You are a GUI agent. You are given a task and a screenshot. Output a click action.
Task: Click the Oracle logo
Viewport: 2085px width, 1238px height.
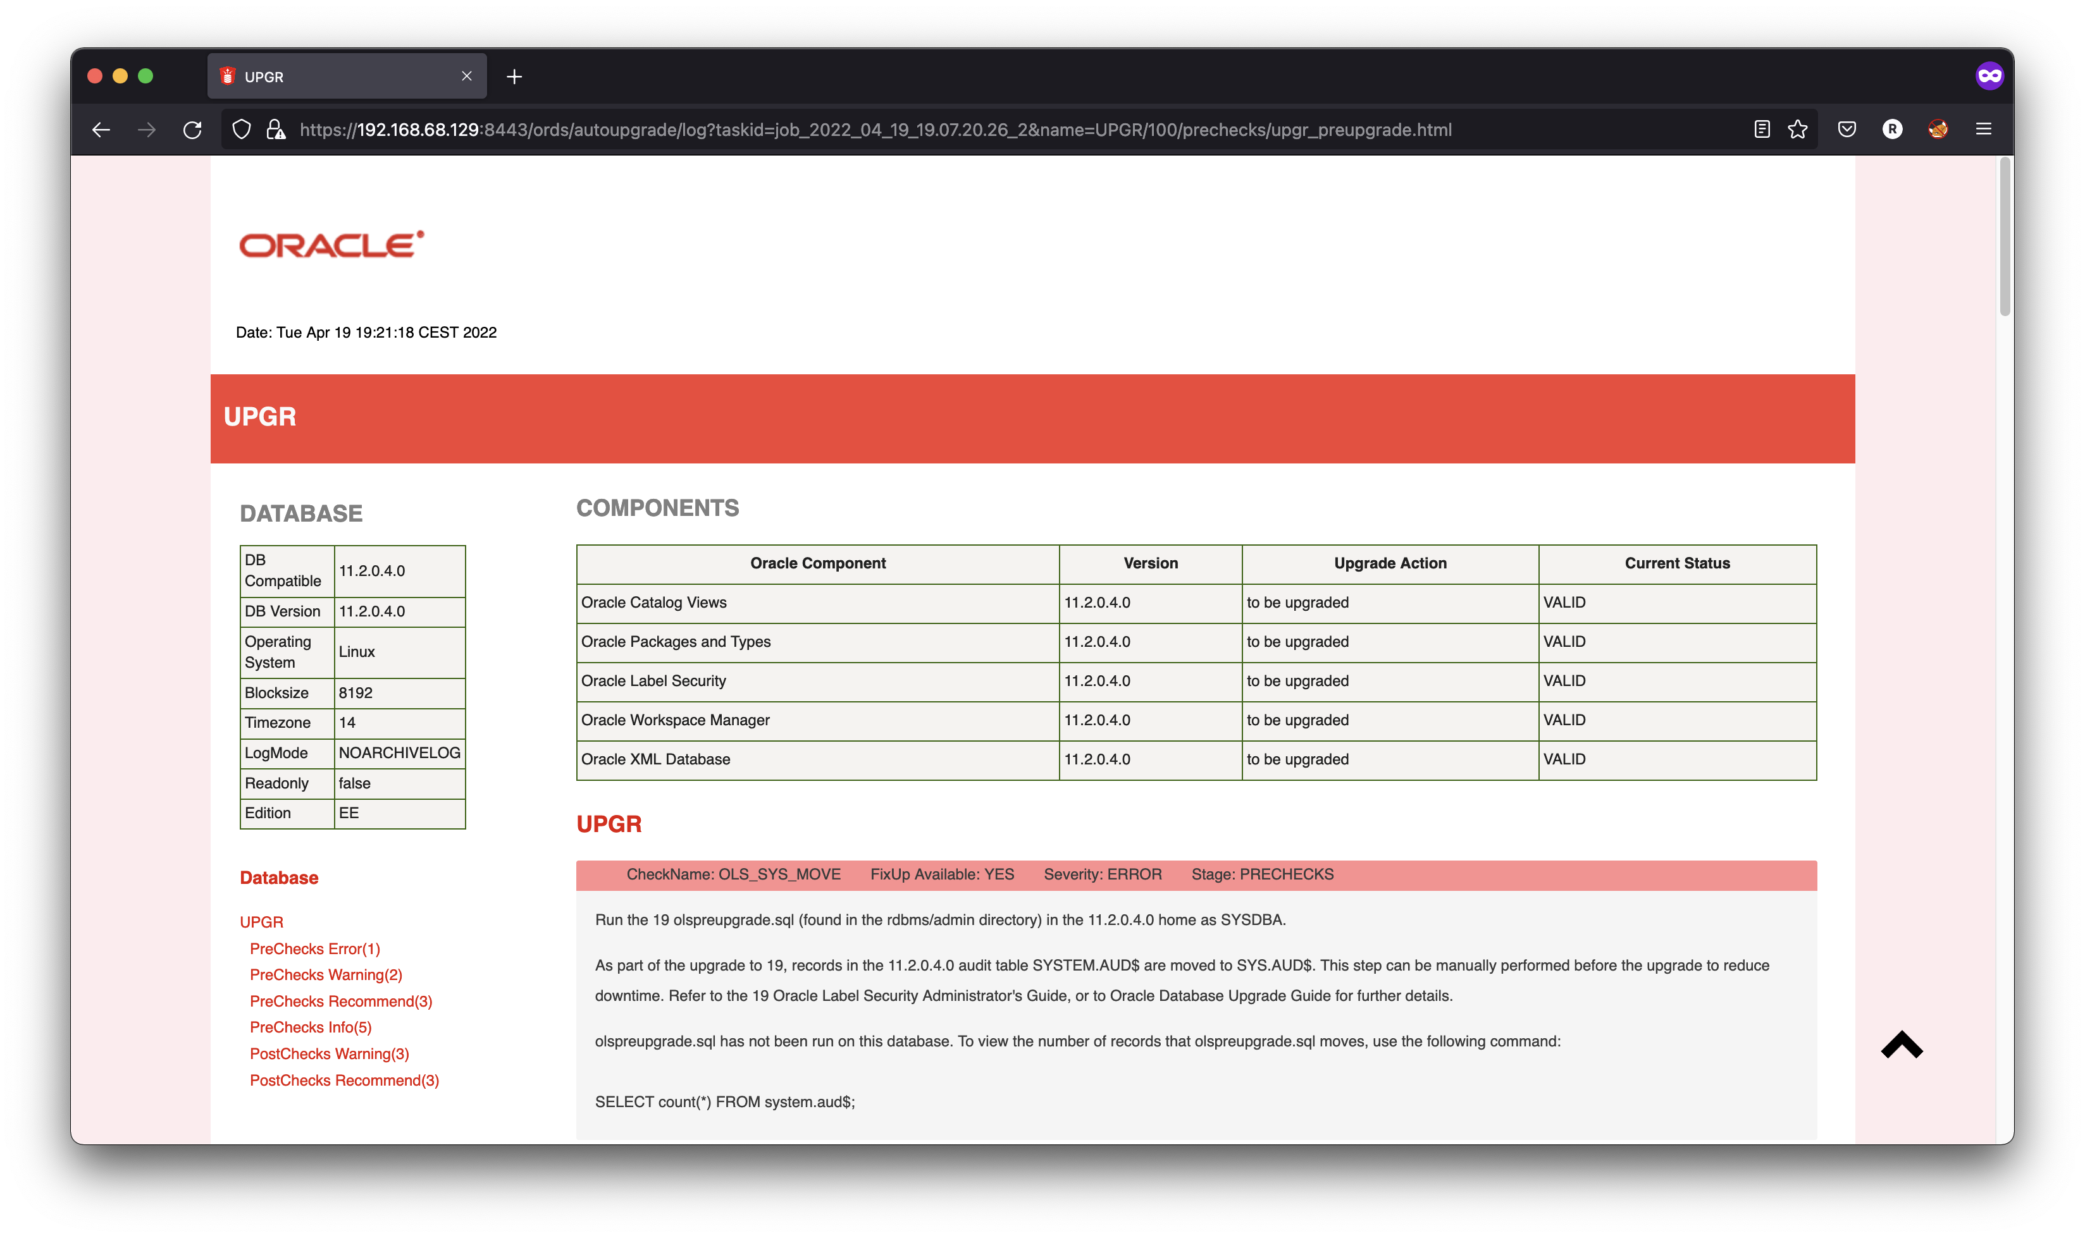(332, 245)
